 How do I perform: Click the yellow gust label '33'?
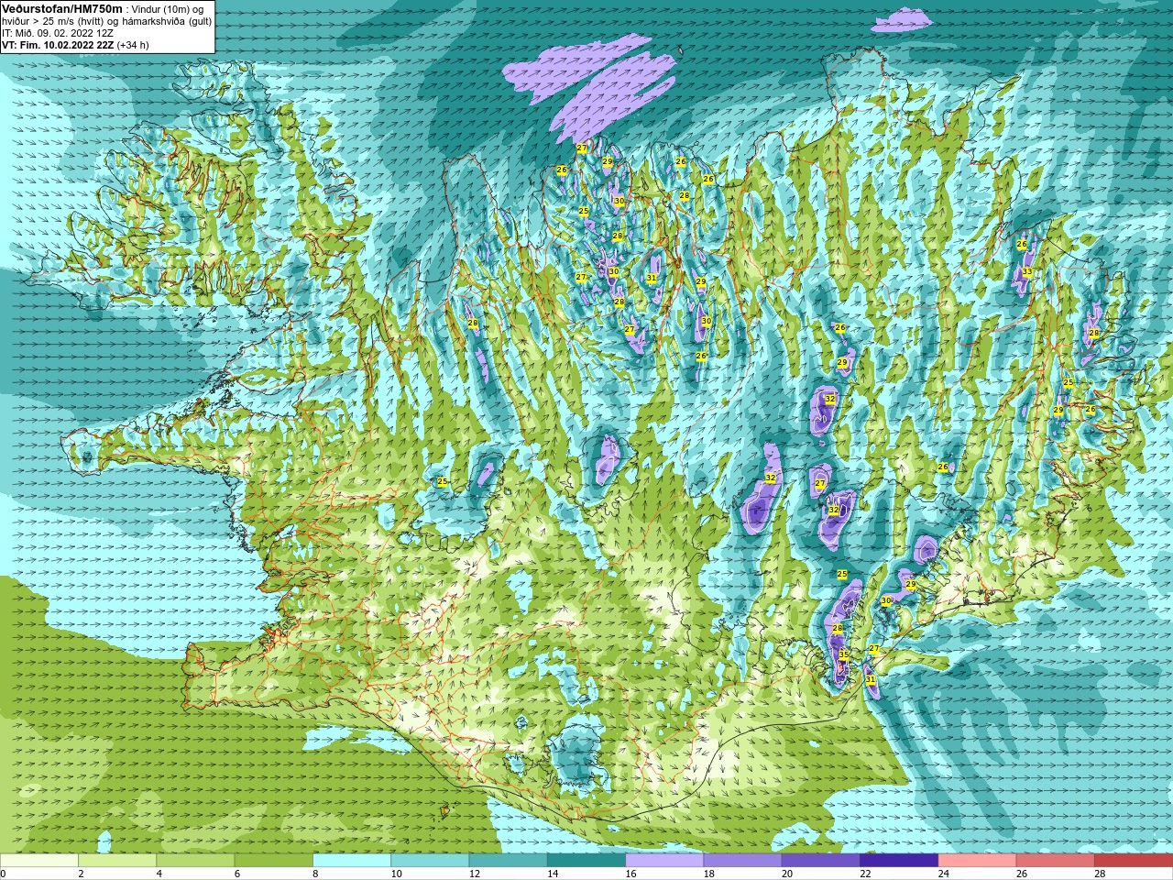[x=1027, y=272]
